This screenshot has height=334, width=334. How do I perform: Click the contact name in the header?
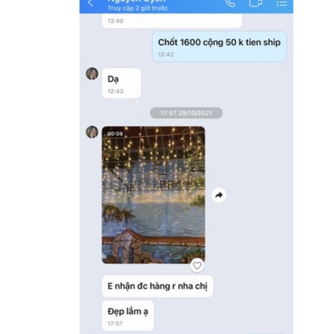tap(137, 1)
